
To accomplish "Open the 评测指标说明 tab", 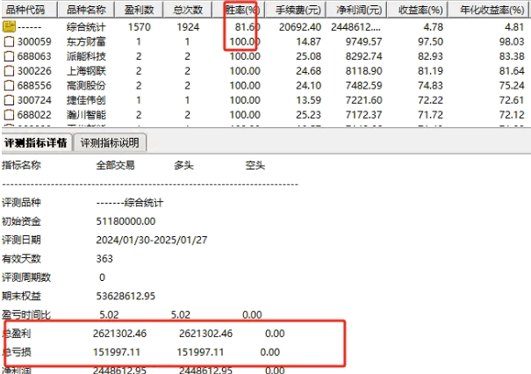I will click(110, 142).
